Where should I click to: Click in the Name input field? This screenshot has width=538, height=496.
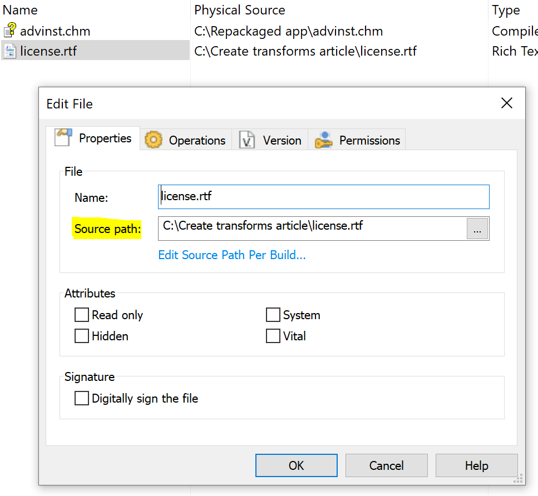click(324, 197)
